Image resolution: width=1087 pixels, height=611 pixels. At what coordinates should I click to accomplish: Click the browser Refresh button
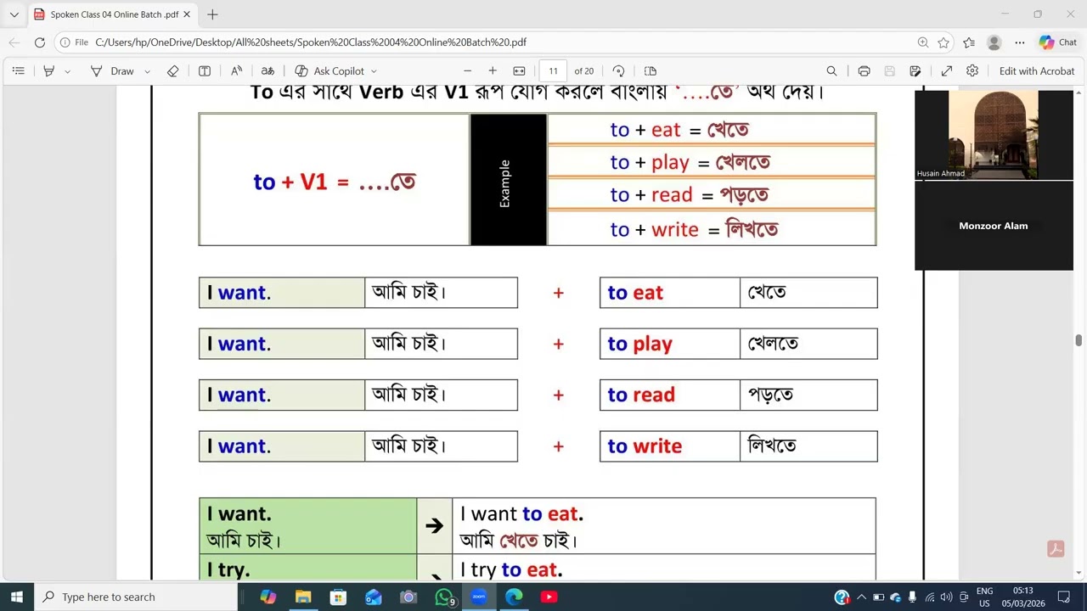coord(39,42)
